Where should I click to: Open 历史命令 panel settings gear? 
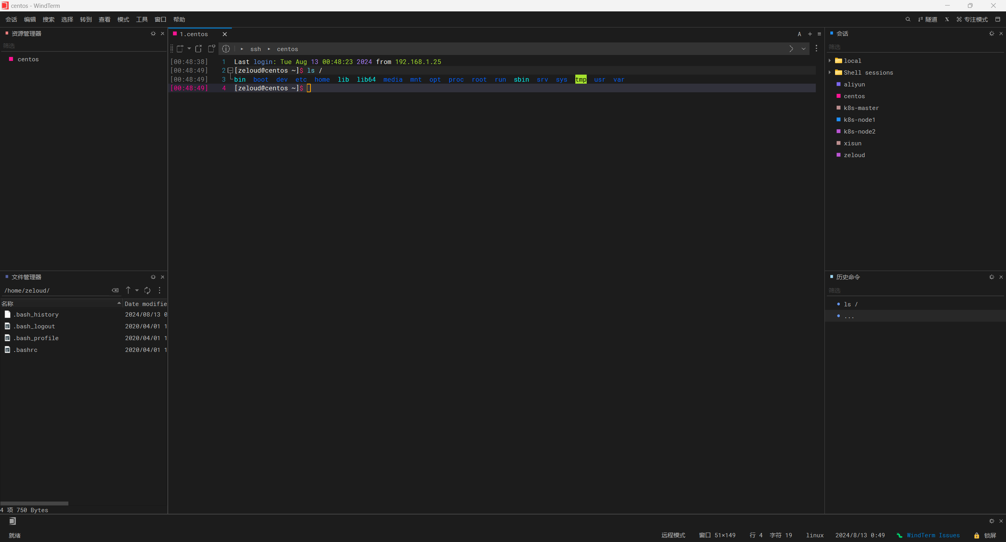(x=991, y=277)
